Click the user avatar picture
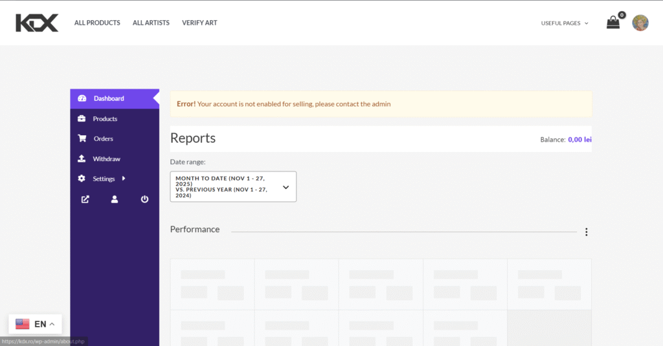The height and width of the screenshot is (346, 663). tap(640, 23)
